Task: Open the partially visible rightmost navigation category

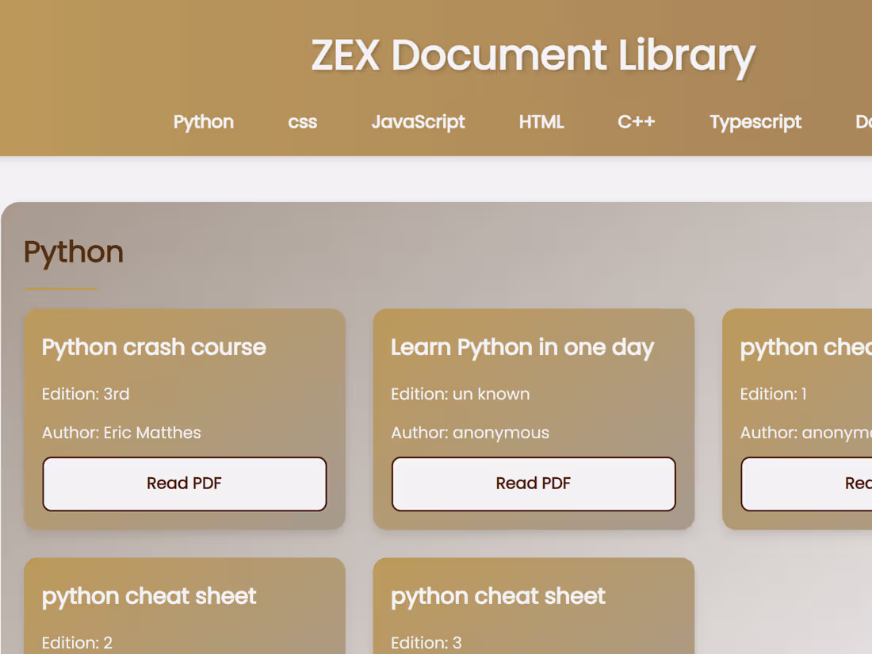Action: tap(864, 122)
